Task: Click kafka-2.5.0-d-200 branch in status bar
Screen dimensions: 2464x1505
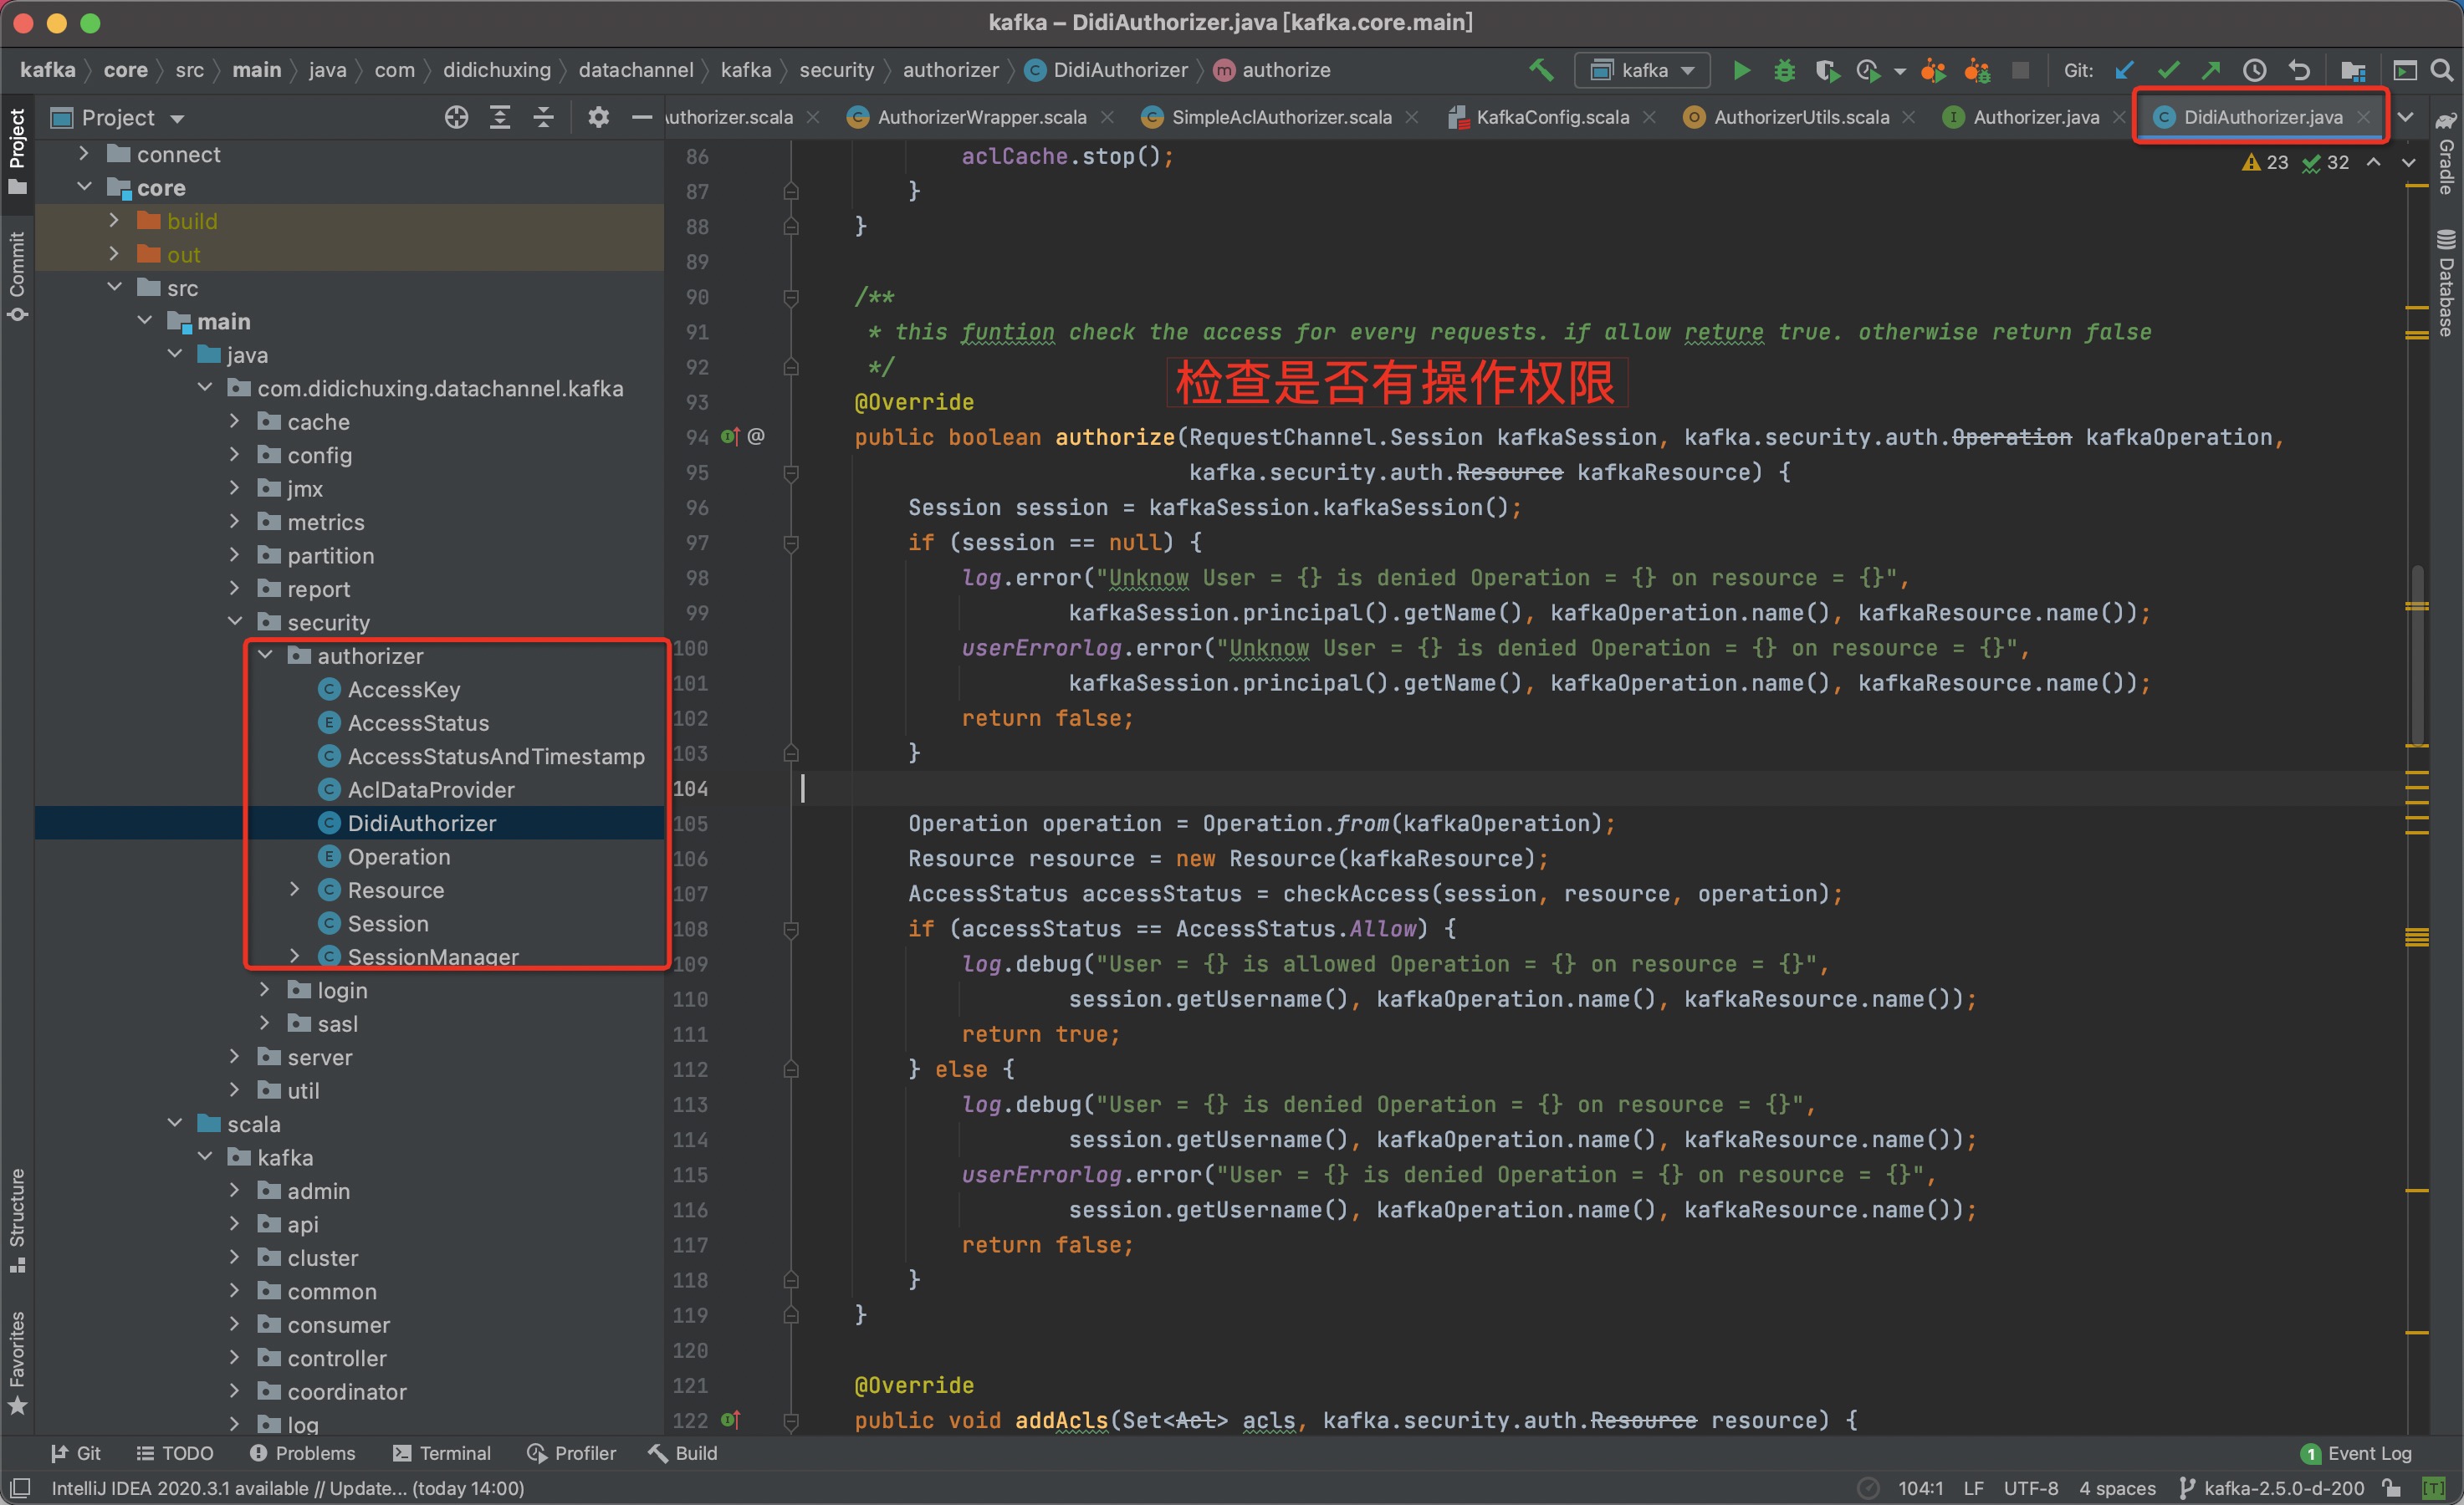Action: [x=2283, y=1488]
